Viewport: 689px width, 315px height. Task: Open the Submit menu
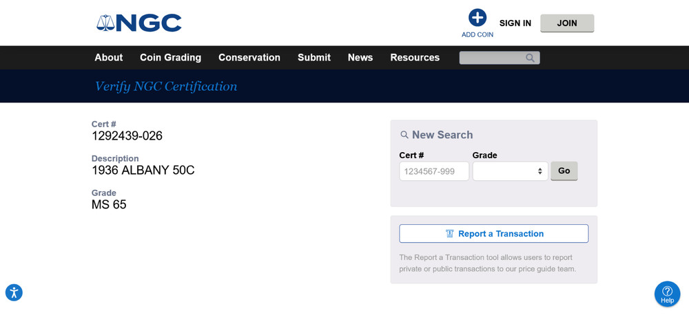(314, 58)
